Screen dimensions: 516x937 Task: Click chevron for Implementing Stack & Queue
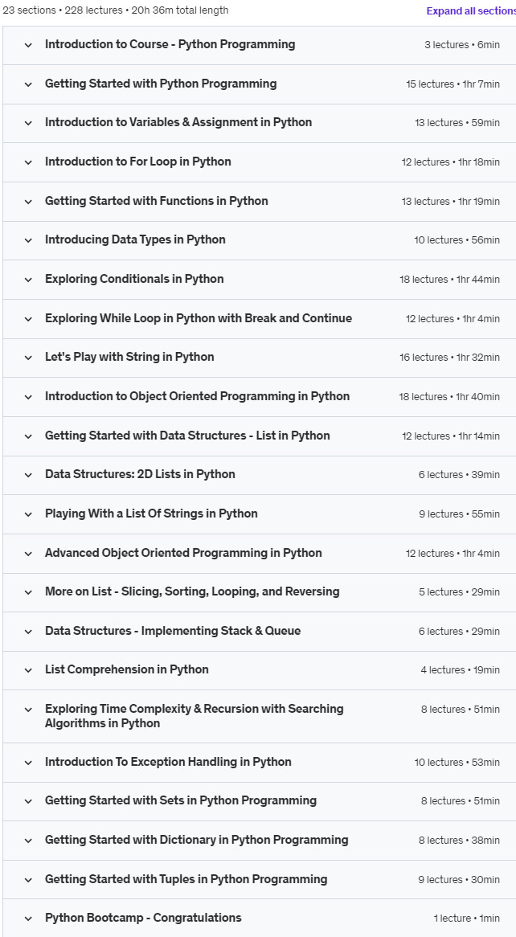[28, 632]
